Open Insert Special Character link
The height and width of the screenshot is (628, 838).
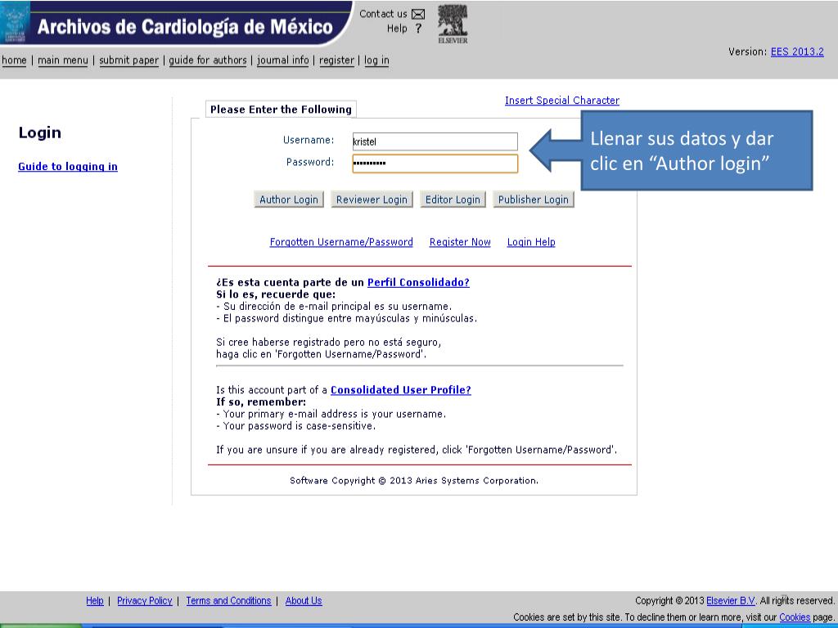point(561,101)
